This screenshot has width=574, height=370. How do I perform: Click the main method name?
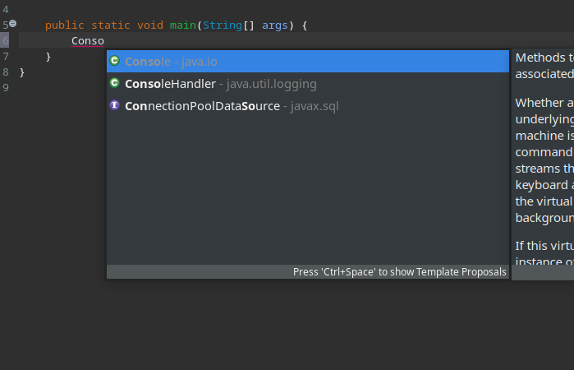click(x=183, y=25)
